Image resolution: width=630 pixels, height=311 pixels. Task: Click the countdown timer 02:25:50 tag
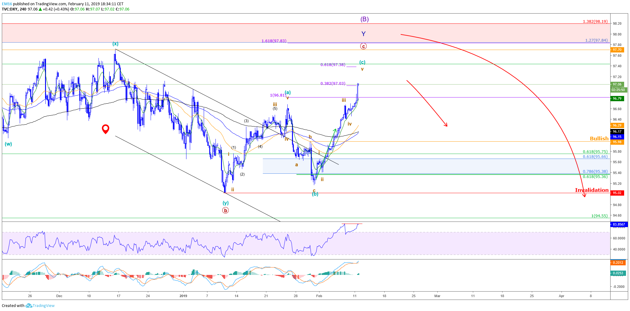pyautogui.click(x=618, y=90)
